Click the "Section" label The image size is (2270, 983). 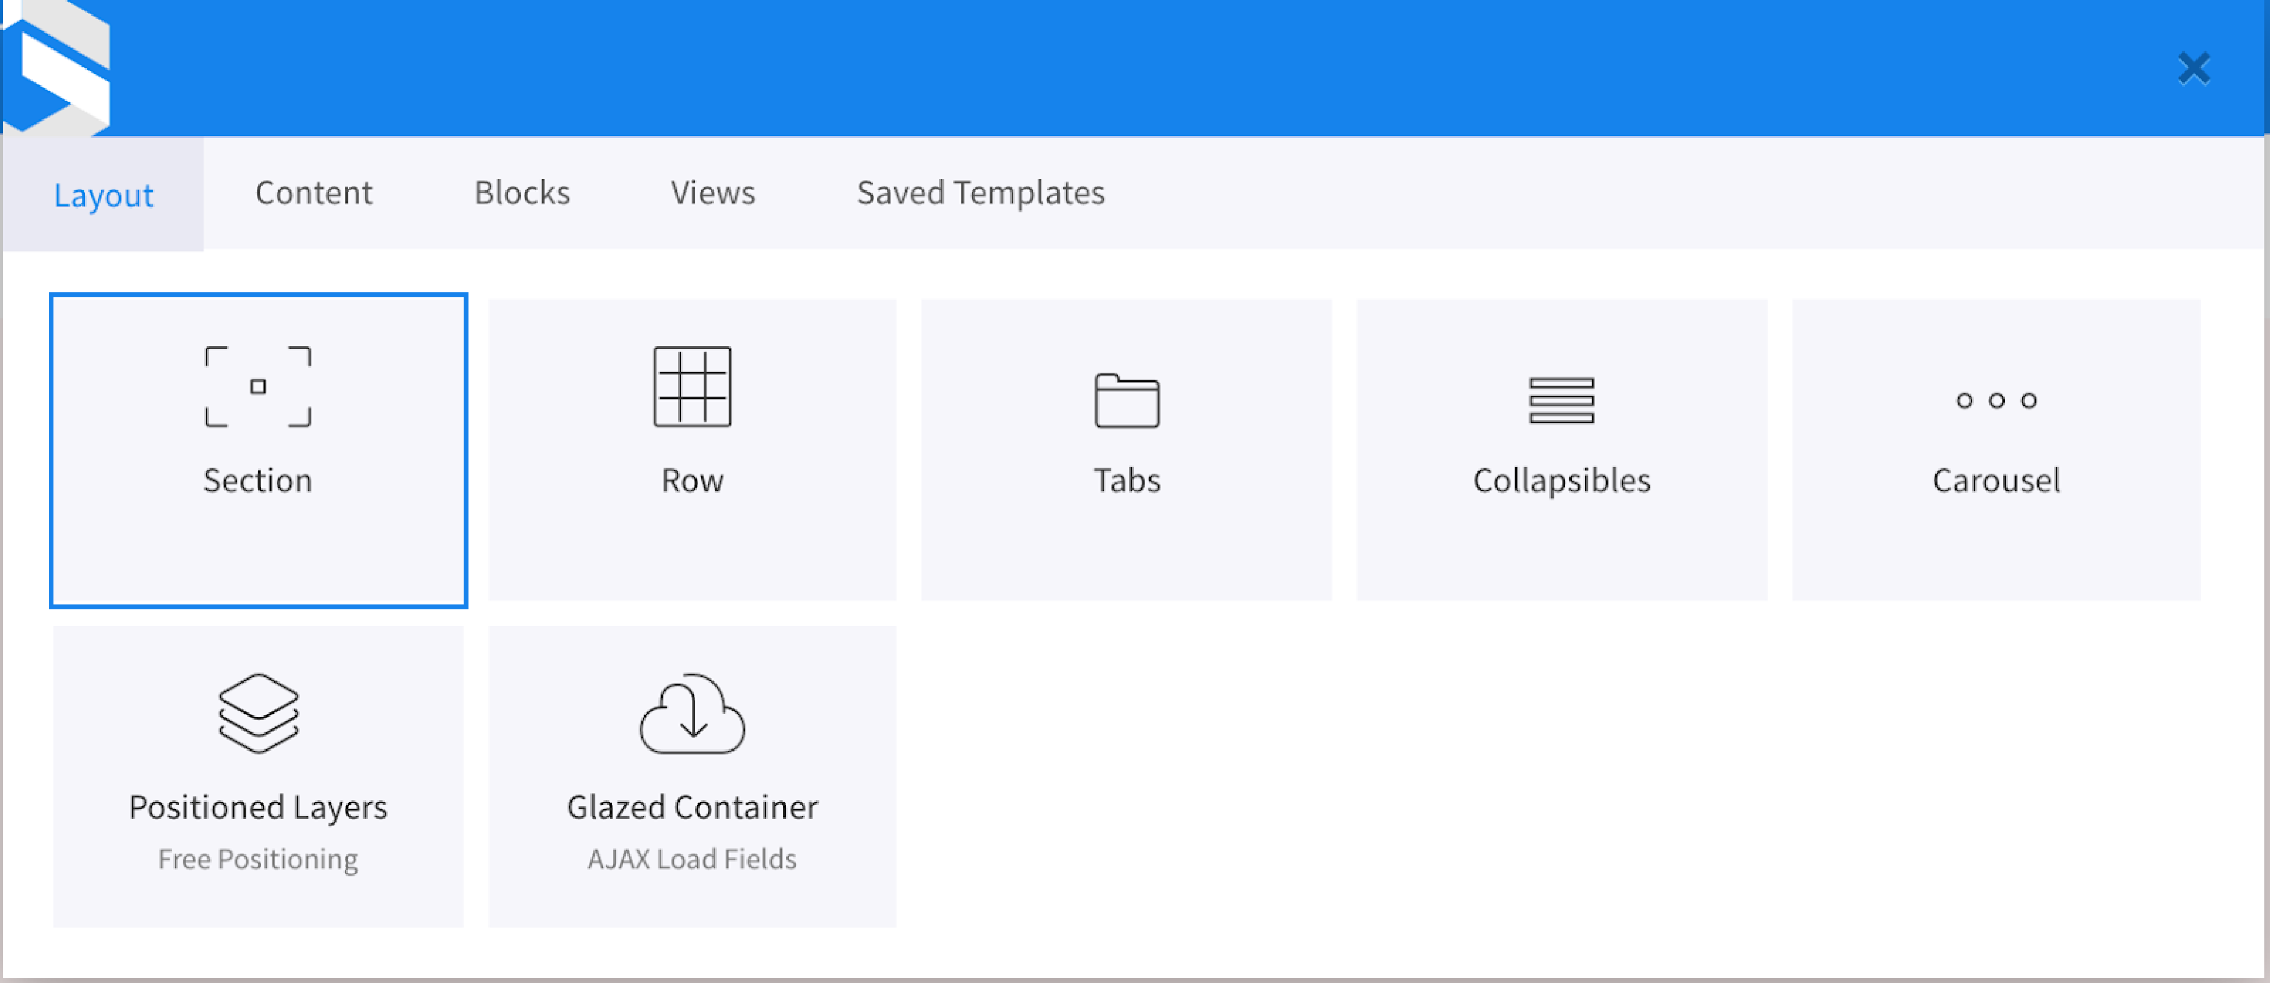[x=257, y=481]
